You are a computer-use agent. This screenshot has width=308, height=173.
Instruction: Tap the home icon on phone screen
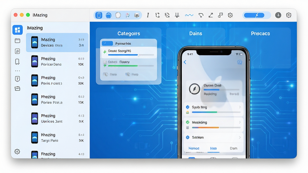[240, 62]
